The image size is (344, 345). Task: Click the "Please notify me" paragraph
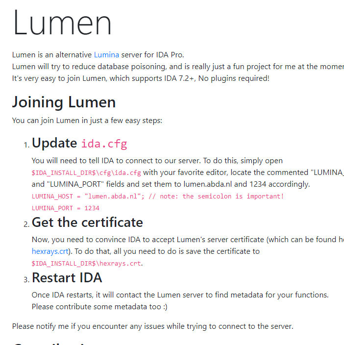point(153,326)
